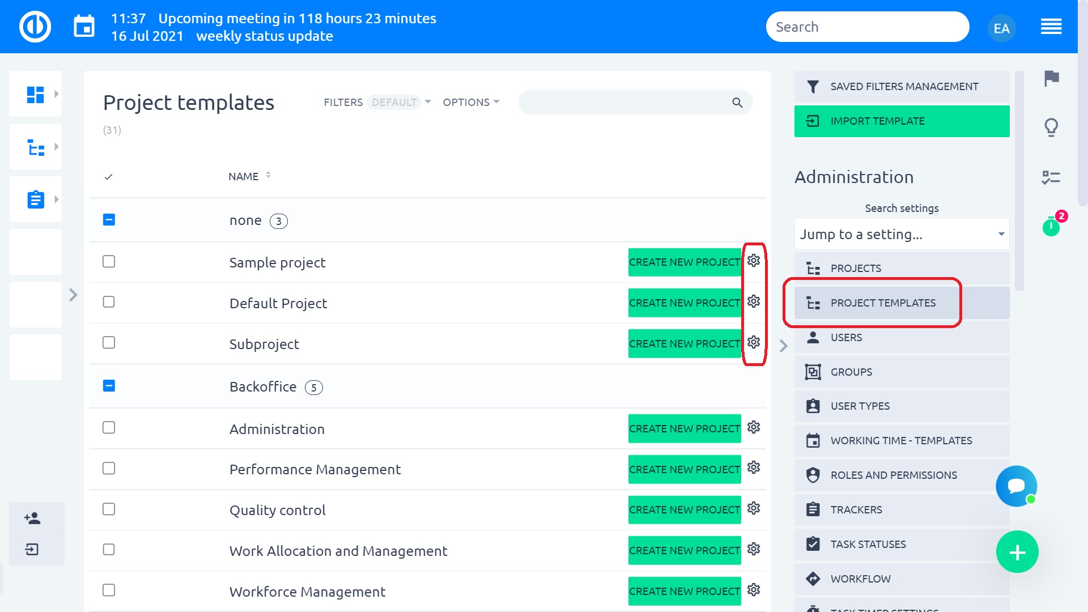1088x612 pixels.
Task: Open the chat bubble widget
Action: (1017, 486)
